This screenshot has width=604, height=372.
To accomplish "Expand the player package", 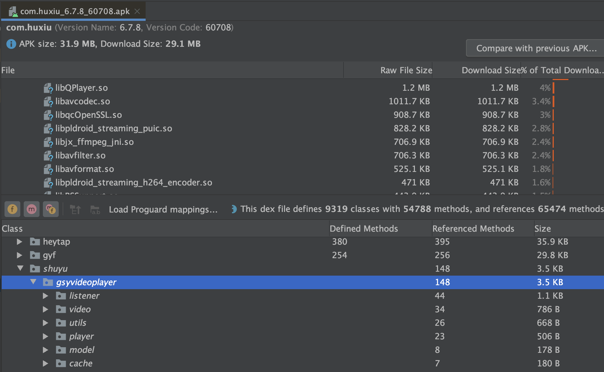I will [45, 336].
